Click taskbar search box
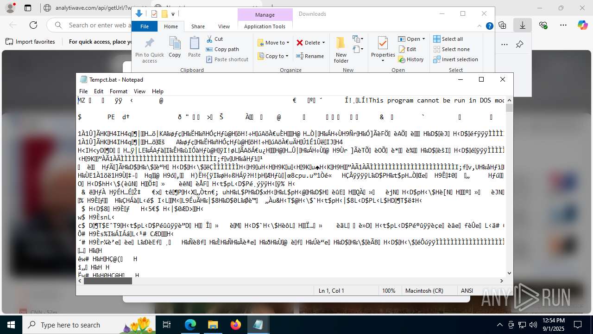593x334 pixels. [x=89, y=325]
